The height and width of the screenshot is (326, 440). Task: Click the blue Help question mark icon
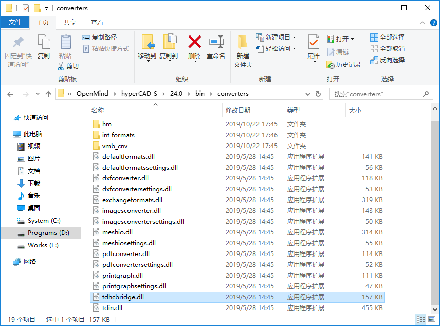click(433, 23)
